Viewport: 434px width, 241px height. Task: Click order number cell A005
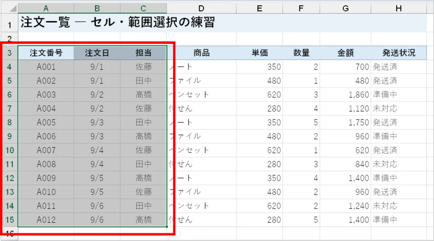pos(46,122)
